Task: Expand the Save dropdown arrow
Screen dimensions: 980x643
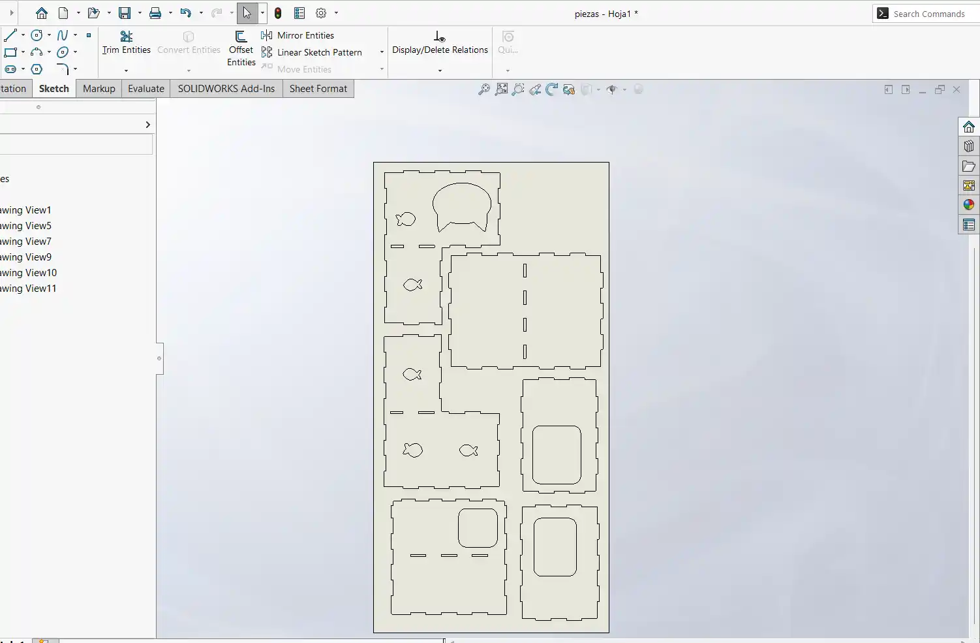Action: pos(140,13)
